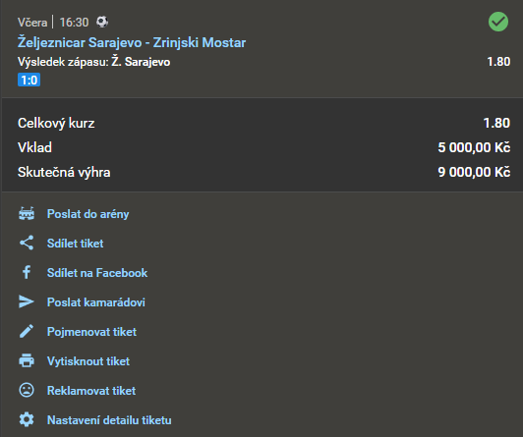Click the share icon next to Sdílet tiket

27,243
